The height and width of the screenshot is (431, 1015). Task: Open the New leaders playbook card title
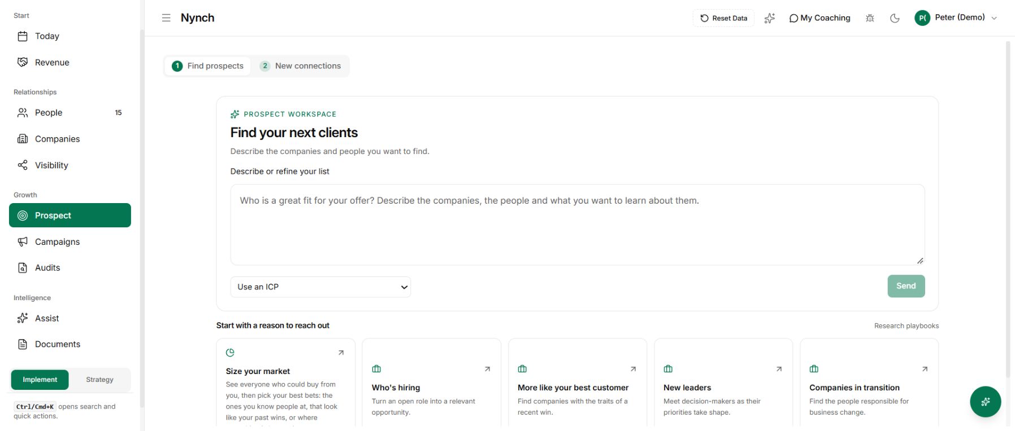(687, 388)
